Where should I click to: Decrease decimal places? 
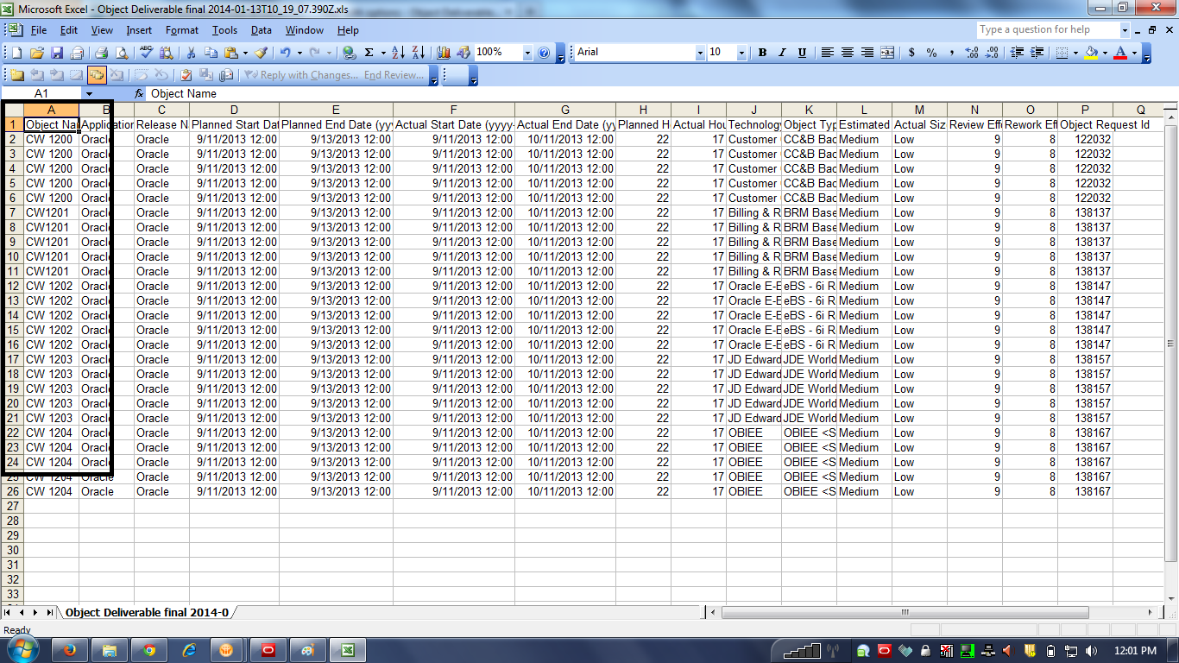[992, 53]
